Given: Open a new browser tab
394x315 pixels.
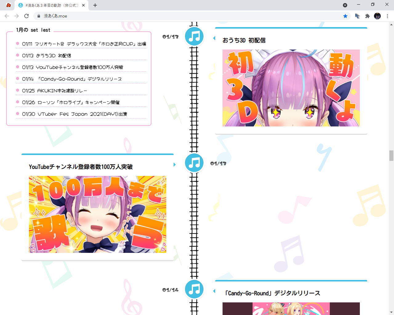Looking at the screenshot, I should tap(95, 5).
